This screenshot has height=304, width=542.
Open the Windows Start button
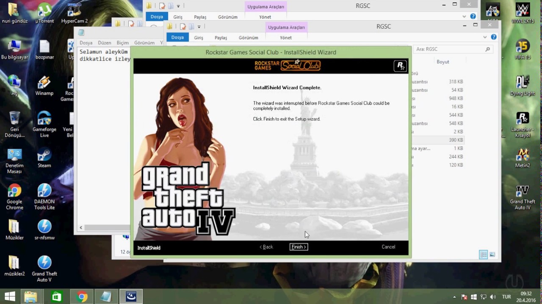point(10,297)
